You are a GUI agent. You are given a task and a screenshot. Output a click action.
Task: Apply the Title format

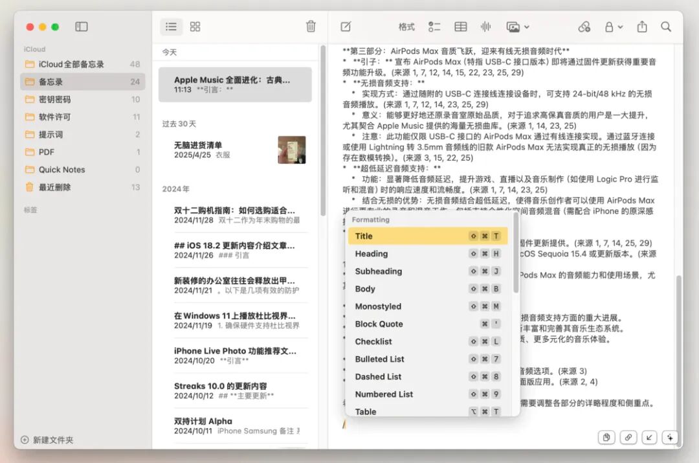pos(428,236)
